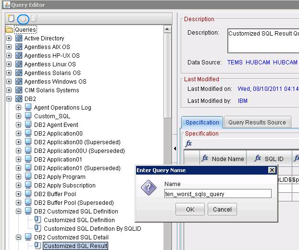This screenshot has width=299, height=250.
Task: Click the Description text box
Action: click(263, 41)
